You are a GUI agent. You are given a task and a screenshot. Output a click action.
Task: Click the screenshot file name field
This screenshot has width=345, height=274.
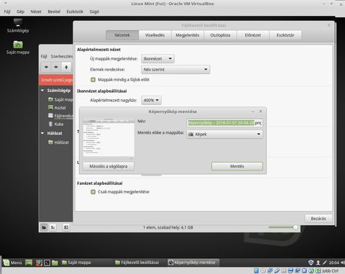(224, 123)
